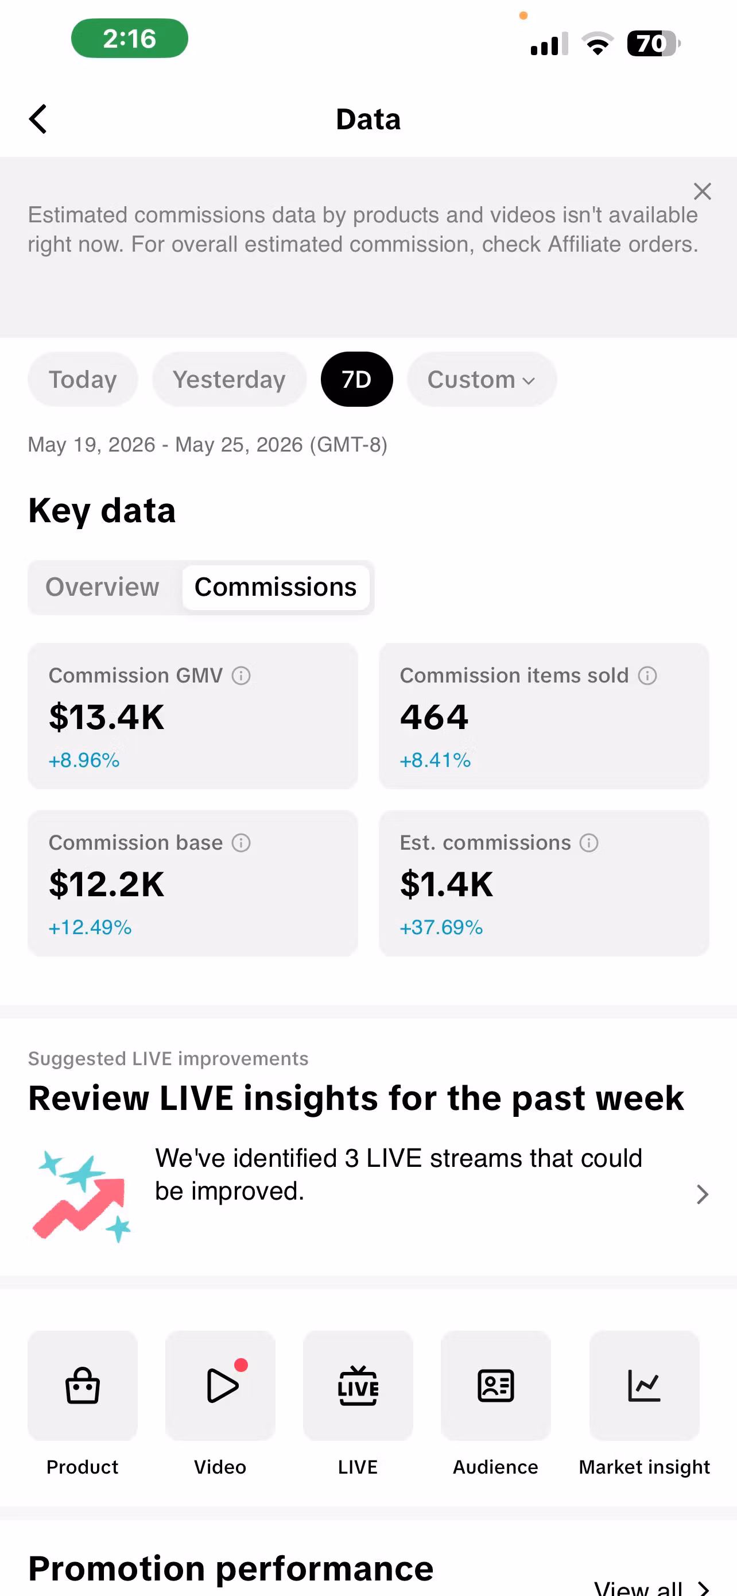Switch to the Commissions tab

coord(276,587)
